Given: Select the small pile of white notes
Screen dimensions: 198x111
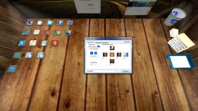Looking at the screenshot, I should (x=174, y=33).
